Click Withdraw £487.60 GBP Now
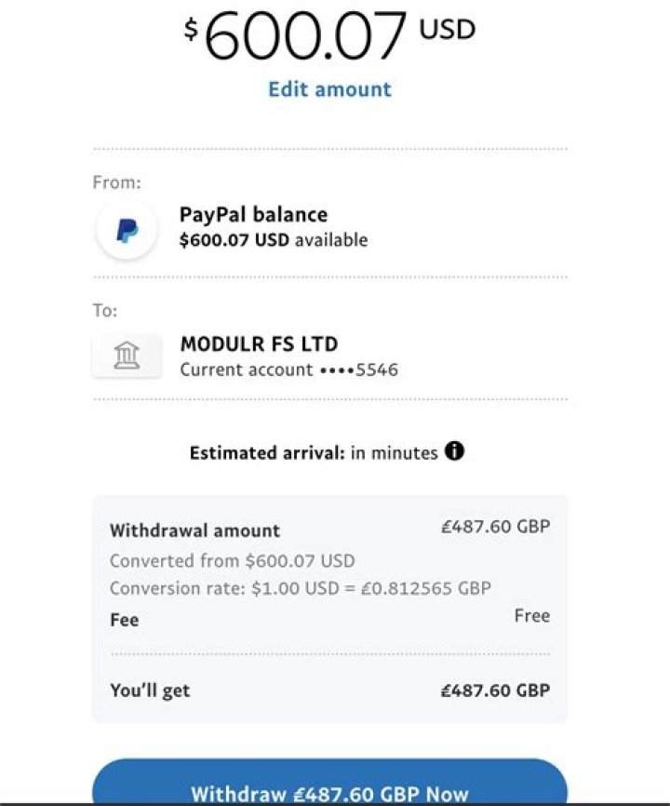 [x=330, y=792]
